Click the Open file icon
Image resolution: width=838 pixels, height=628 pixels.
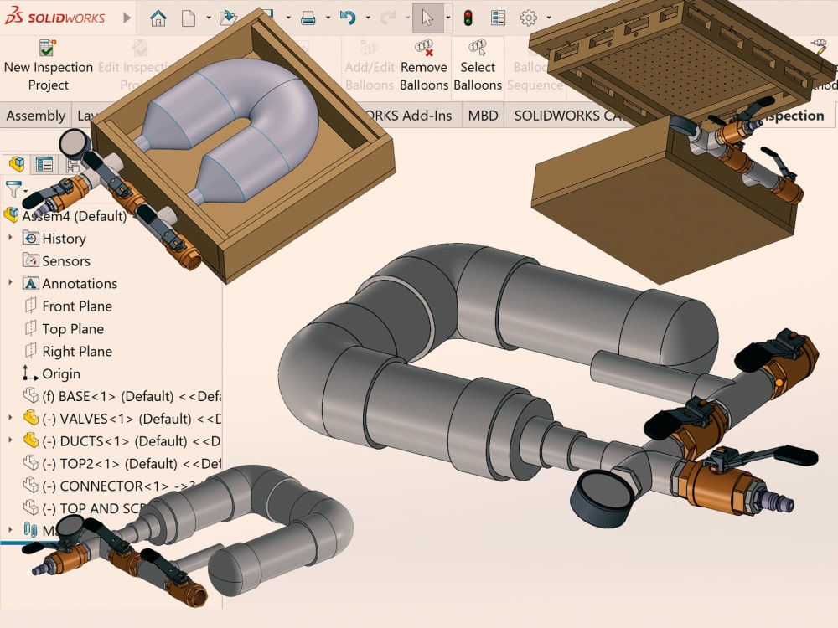pos(228,18)
